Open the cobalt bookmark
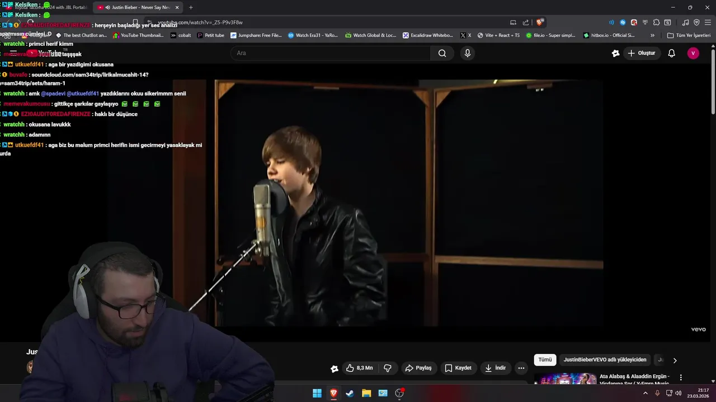Image resolution: width=716 pixels, height=402 pixels. coord(181,35)
